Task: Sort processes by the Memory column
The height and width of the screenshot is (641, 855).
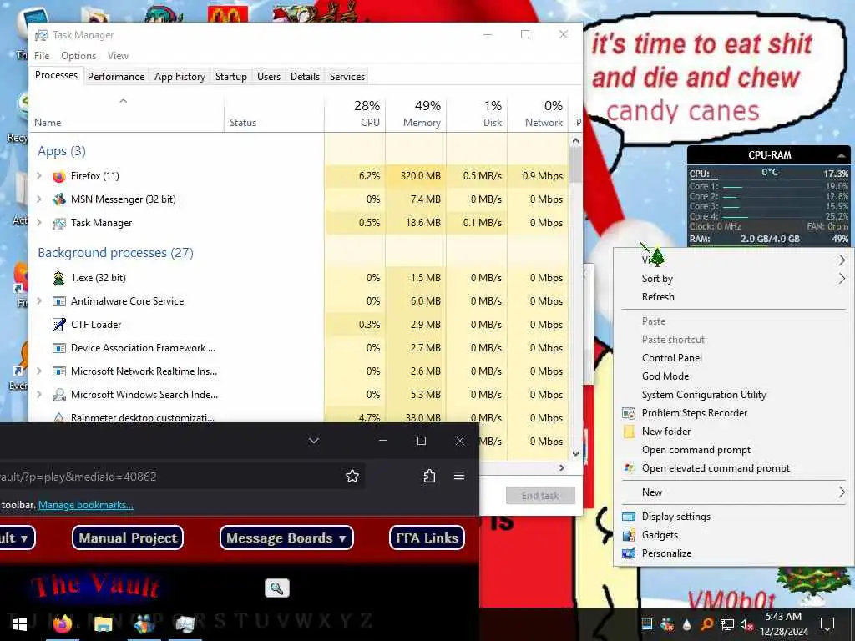Action: point(416,114)
